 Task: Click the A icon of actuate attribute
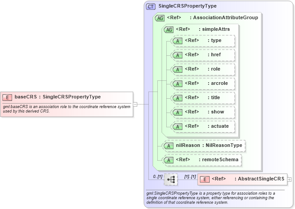pyautogui.click(x=177, y=126)
